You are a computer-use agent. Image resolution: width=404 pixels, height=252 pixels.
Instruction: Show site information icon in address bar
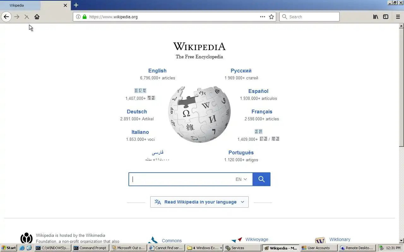[x=78, y=17]
